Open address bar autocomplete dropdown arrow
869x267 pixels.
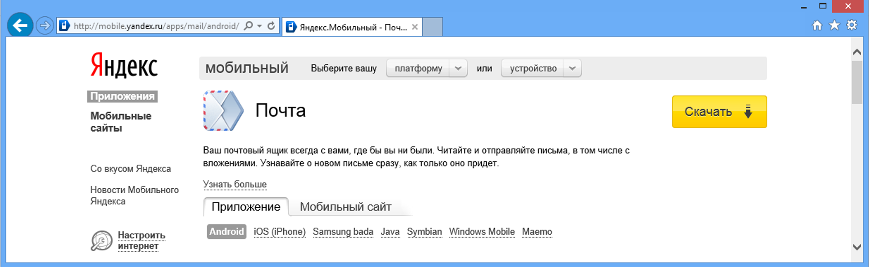tap(260, 26)
